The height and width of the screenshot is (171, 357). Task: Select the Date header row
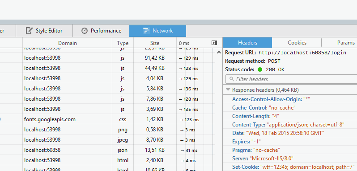click(290, 133)
